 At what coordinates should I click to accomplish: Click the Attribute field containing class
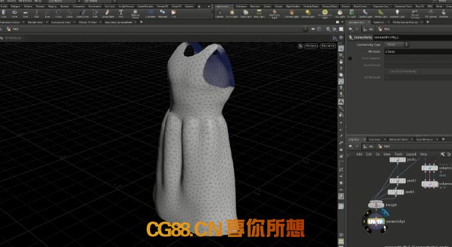tap(418, 51)
